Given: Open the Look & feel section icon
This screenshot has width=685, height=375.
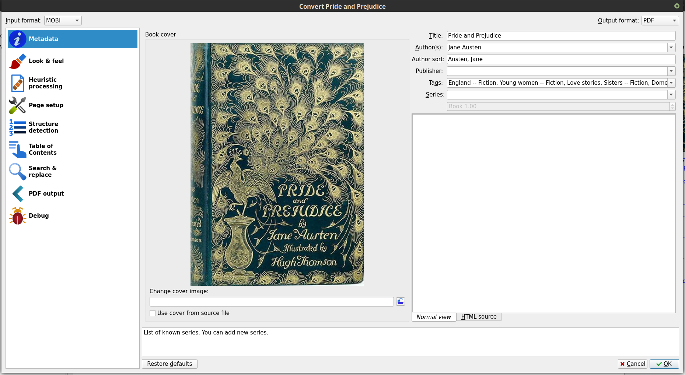Looking at the screenshot, I should [x=17, y=61].
